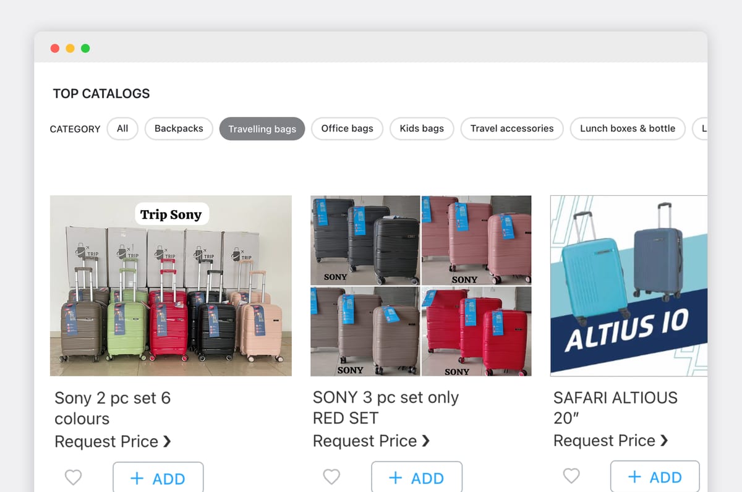Click the Request Price link for RED SET

pyautogui.click(x=364, y=441)
